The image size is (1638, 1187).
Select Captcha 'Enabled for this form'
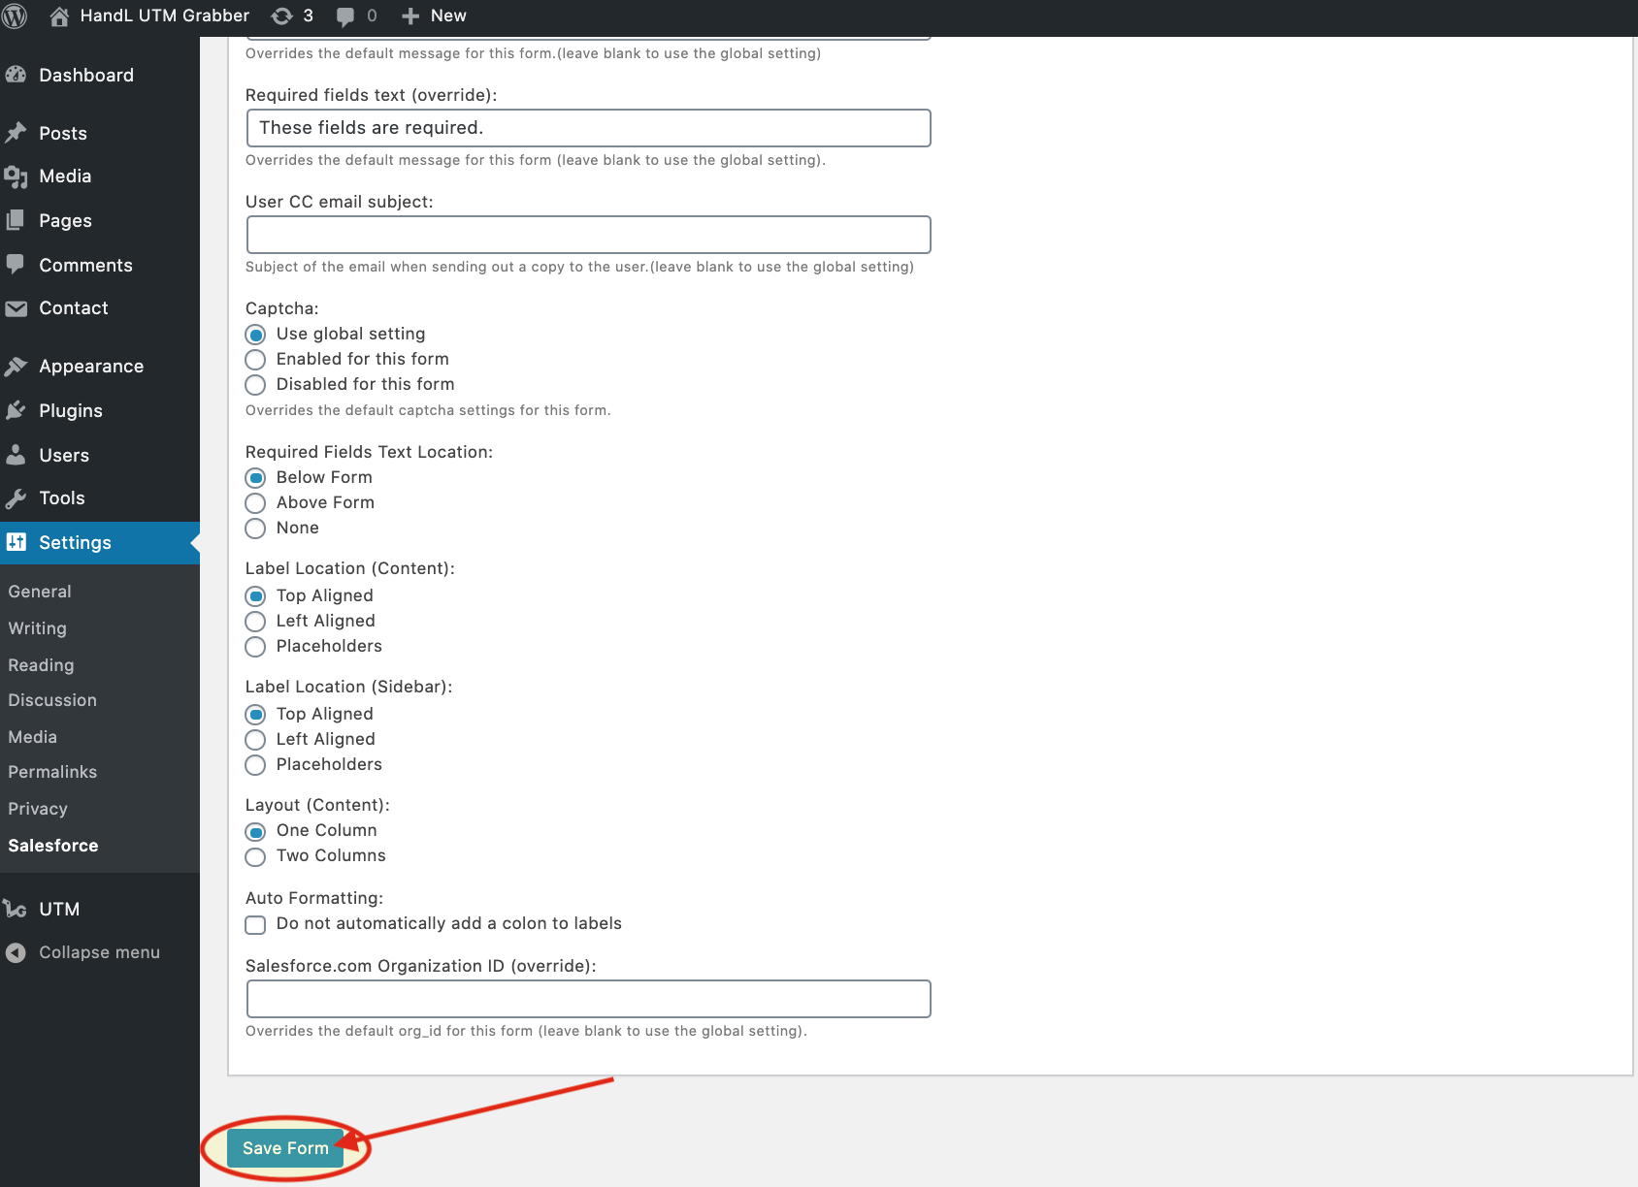255,360
